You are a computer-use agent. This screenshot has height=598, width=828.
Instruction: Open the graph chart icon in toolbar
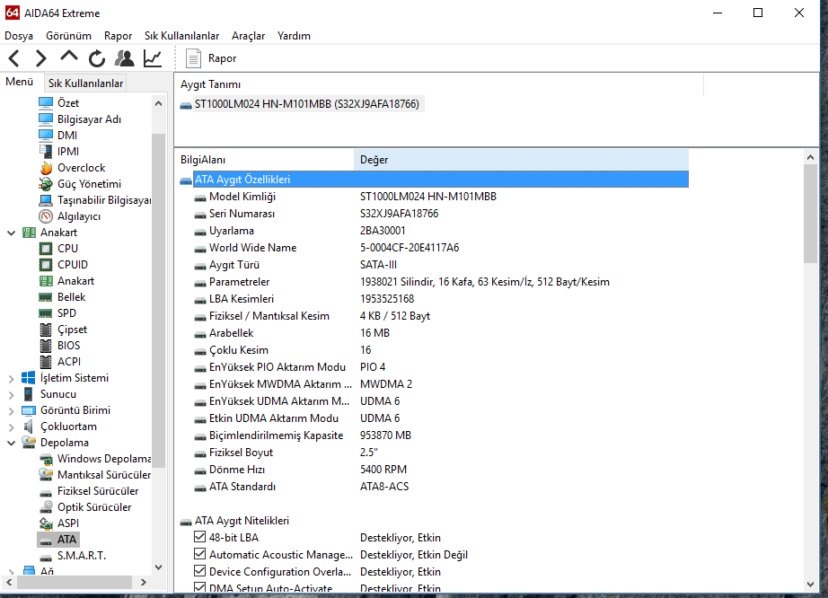click(x=153, y=58)
